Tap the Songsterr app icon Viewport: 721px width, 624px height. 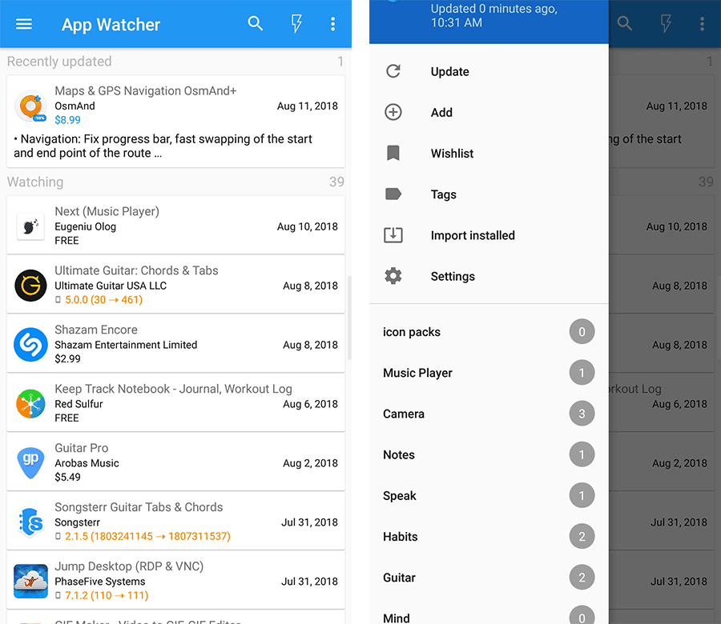30,522
